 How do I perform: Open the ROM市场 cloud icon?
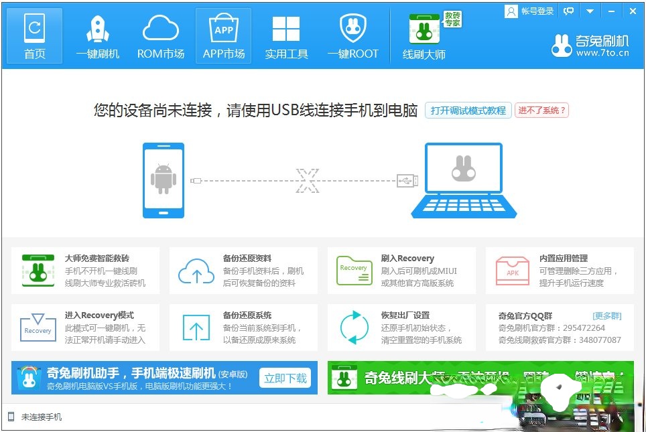tap(161, 28)
